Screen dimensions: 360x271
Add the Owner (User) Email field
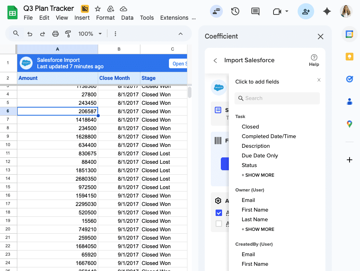point(248,200)
